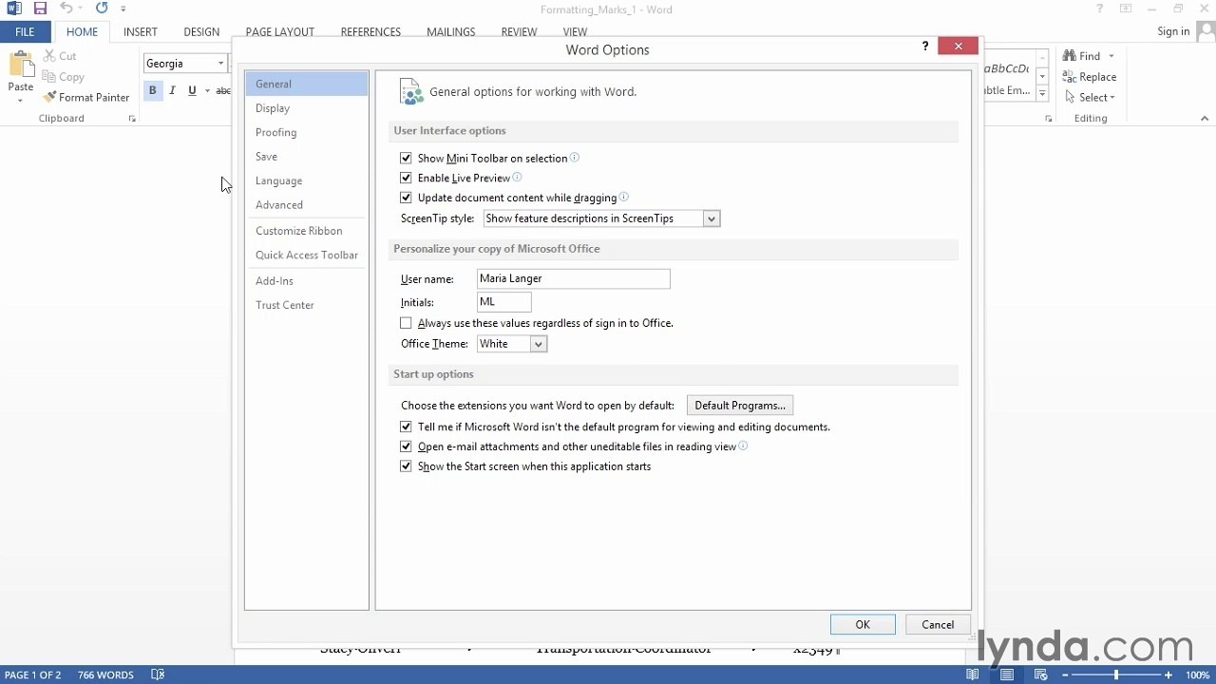Click the Redo icon in title bar
1216x684 pixels.
point(102,9)
